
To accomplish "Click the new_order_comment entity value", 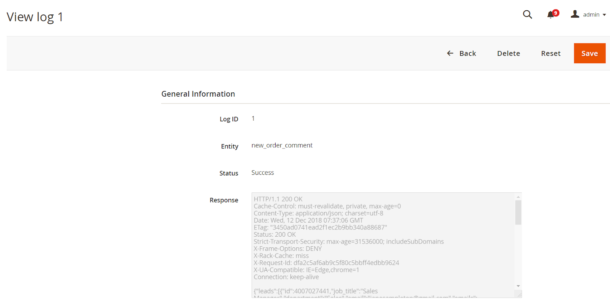I will (282, 145).
